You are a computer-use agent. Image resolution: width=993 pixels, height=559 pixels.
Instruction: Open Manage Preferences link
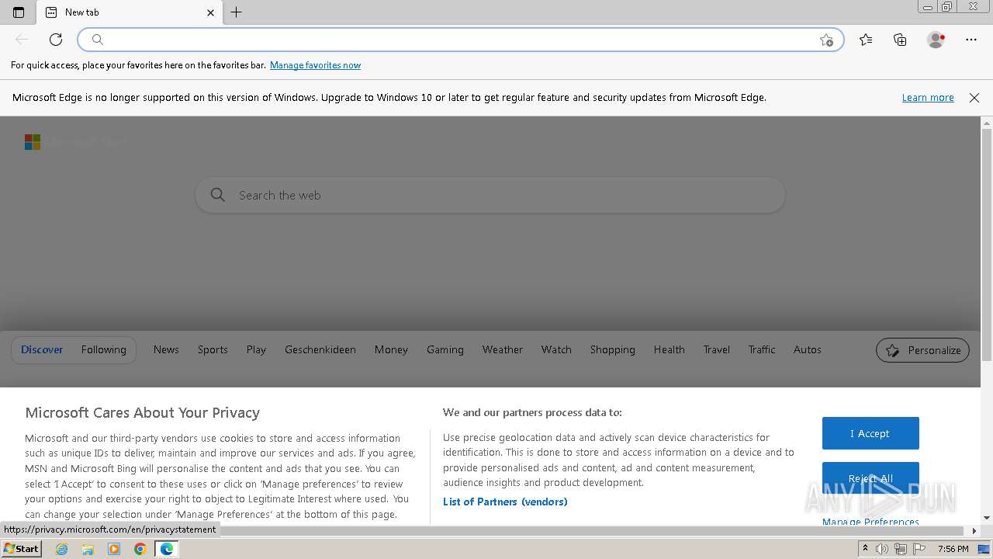[x=870, y=522]
